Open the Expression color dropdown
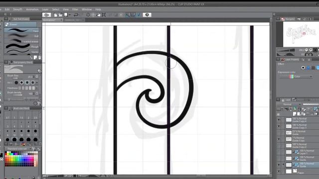Viewport: 319px width, 179px height. point(296,77)
